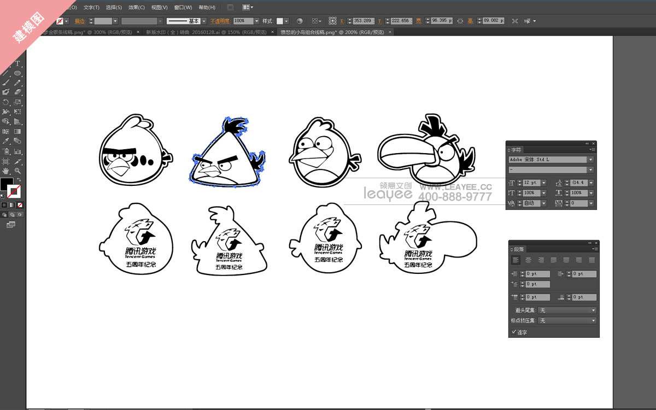Select the Hand tool
Image resolution: width=656 pixels, height=410 pixels.
coord(6,171)
